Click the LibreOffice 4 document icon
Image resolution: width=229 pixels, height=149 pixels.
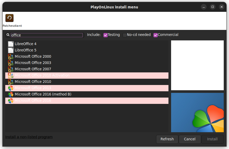coord(11,44)
